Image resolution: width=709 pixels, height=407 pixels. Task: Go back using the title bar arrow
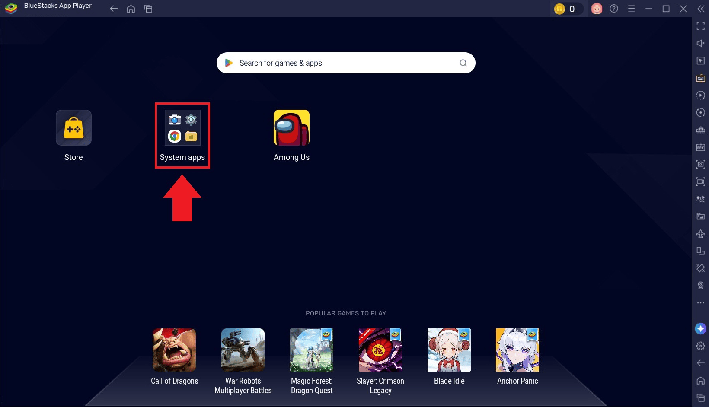114,9
